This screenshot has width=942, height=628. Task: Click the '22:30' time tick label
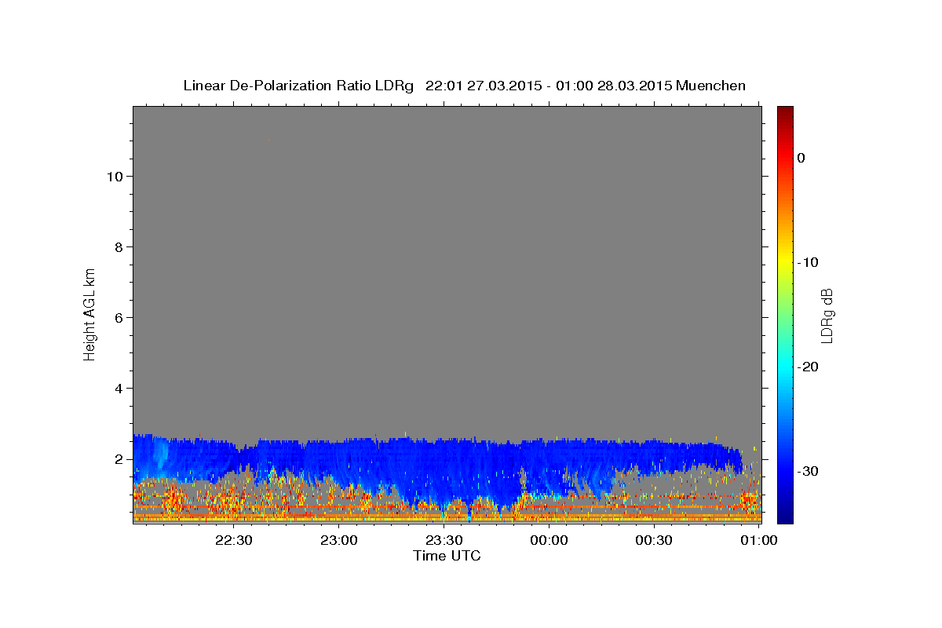pyautogui.click(x=234, y=540)
